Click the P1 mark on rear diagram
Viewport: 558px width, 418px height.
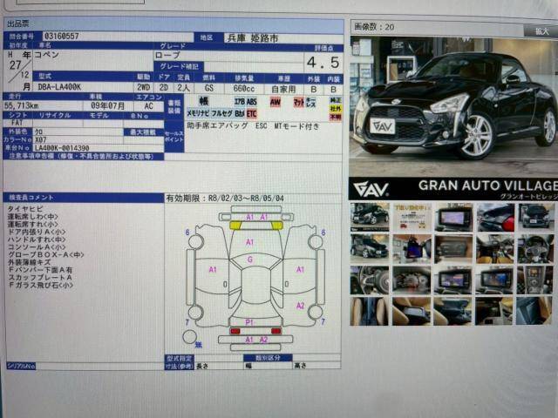pyautogui.click(x=249, y=321)
